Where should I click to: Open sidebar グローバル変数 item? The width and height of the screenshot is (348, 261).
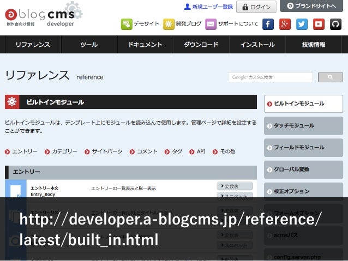pos(303,169)
